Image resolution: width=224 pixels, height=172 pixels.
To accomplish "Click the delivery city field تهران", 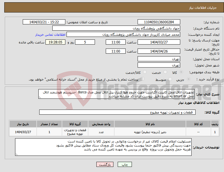I will click(159, 65).
